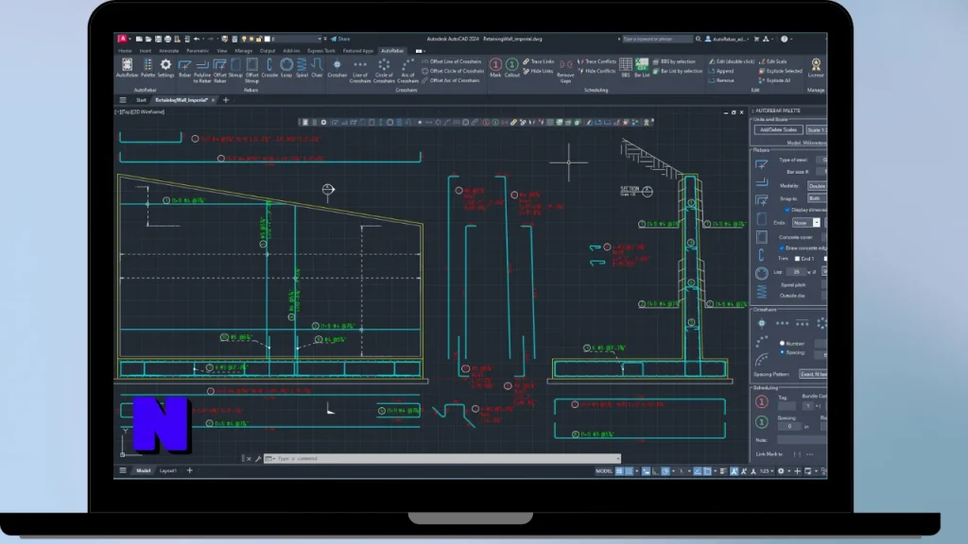Viewport: 968px width, 544px height.
Task: Open the AutoRebar user account dropdown
Action: tap(727, 39)
